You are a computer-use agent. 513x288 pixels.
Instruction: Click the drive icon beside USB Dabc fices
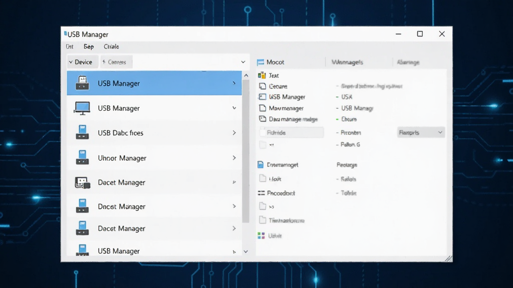pos(82,132)
